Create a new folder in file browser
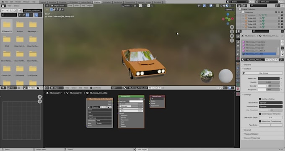 point(20,11)
